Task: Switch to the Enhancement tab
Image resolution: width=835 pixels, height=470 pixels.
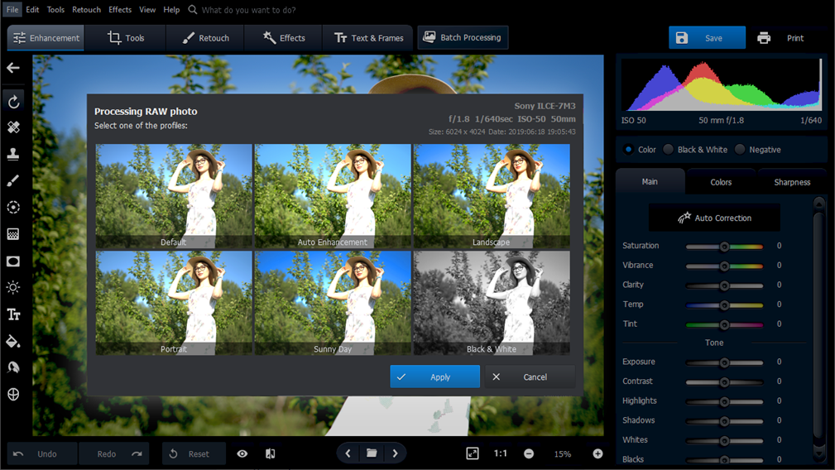Action: [46, 38]
